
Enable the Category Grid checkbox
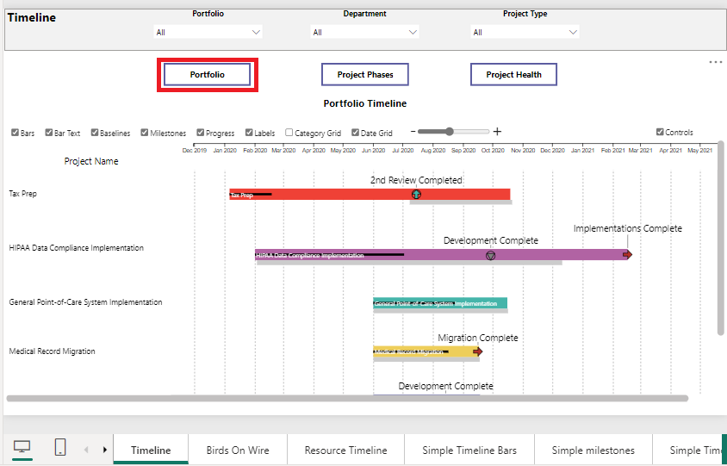coord(289,133)
